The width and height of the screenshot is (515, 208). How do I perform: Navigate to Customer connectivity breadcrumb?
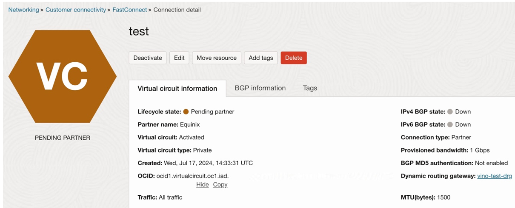tap(76, 10)
